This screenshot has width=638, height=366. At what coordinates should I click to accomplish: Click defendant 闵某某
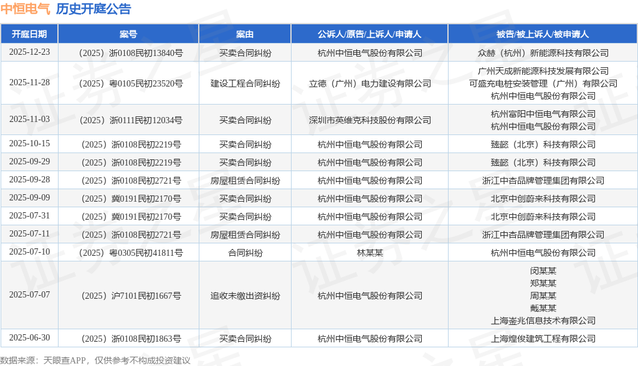tap(543, 270)
